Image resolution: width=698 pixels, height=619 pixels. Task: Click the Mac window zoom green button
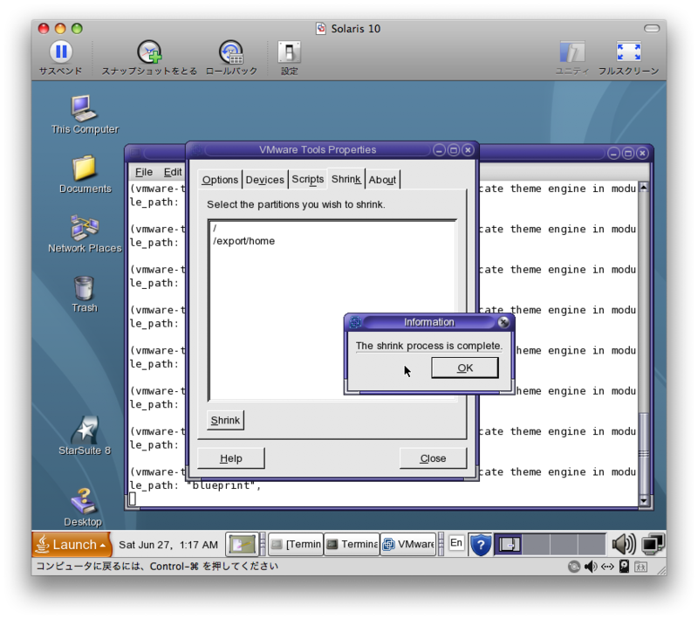point(77,29)
